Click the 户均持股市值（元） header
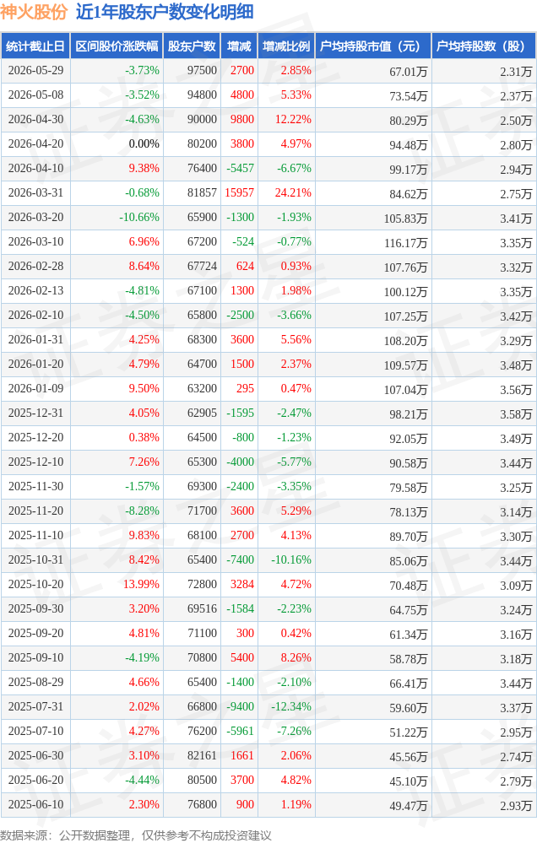 (x=373, y=46)
